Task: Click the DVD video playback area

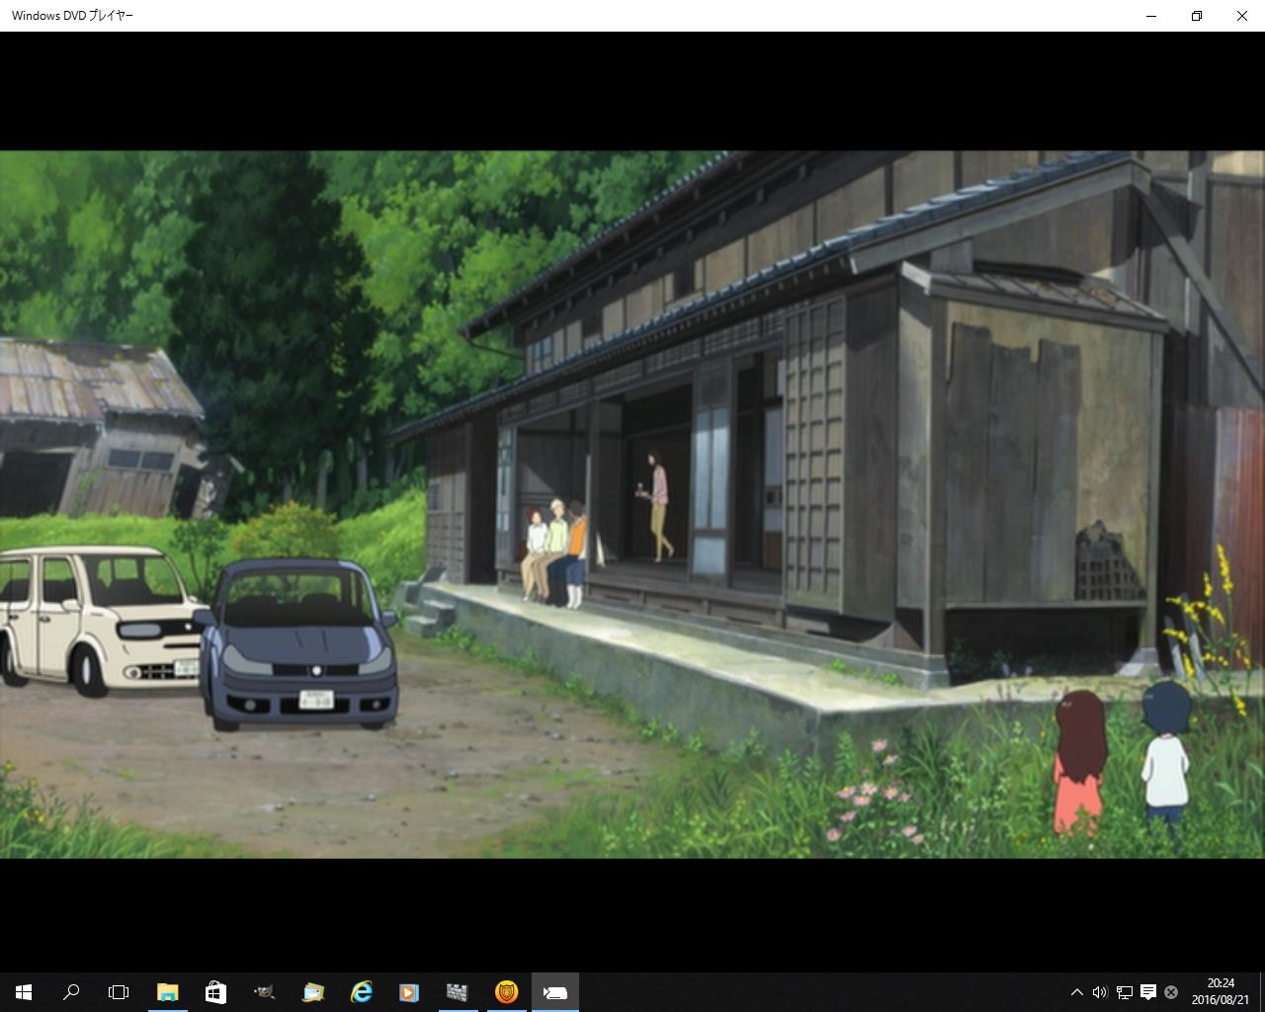Action: pos(632,504)
